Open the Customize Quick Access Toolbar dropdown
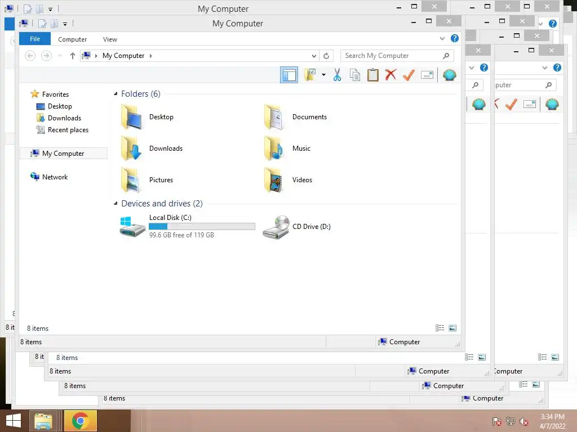Image resolution: width=577 pixels, height=432 pixels. (x=65, y=24)
